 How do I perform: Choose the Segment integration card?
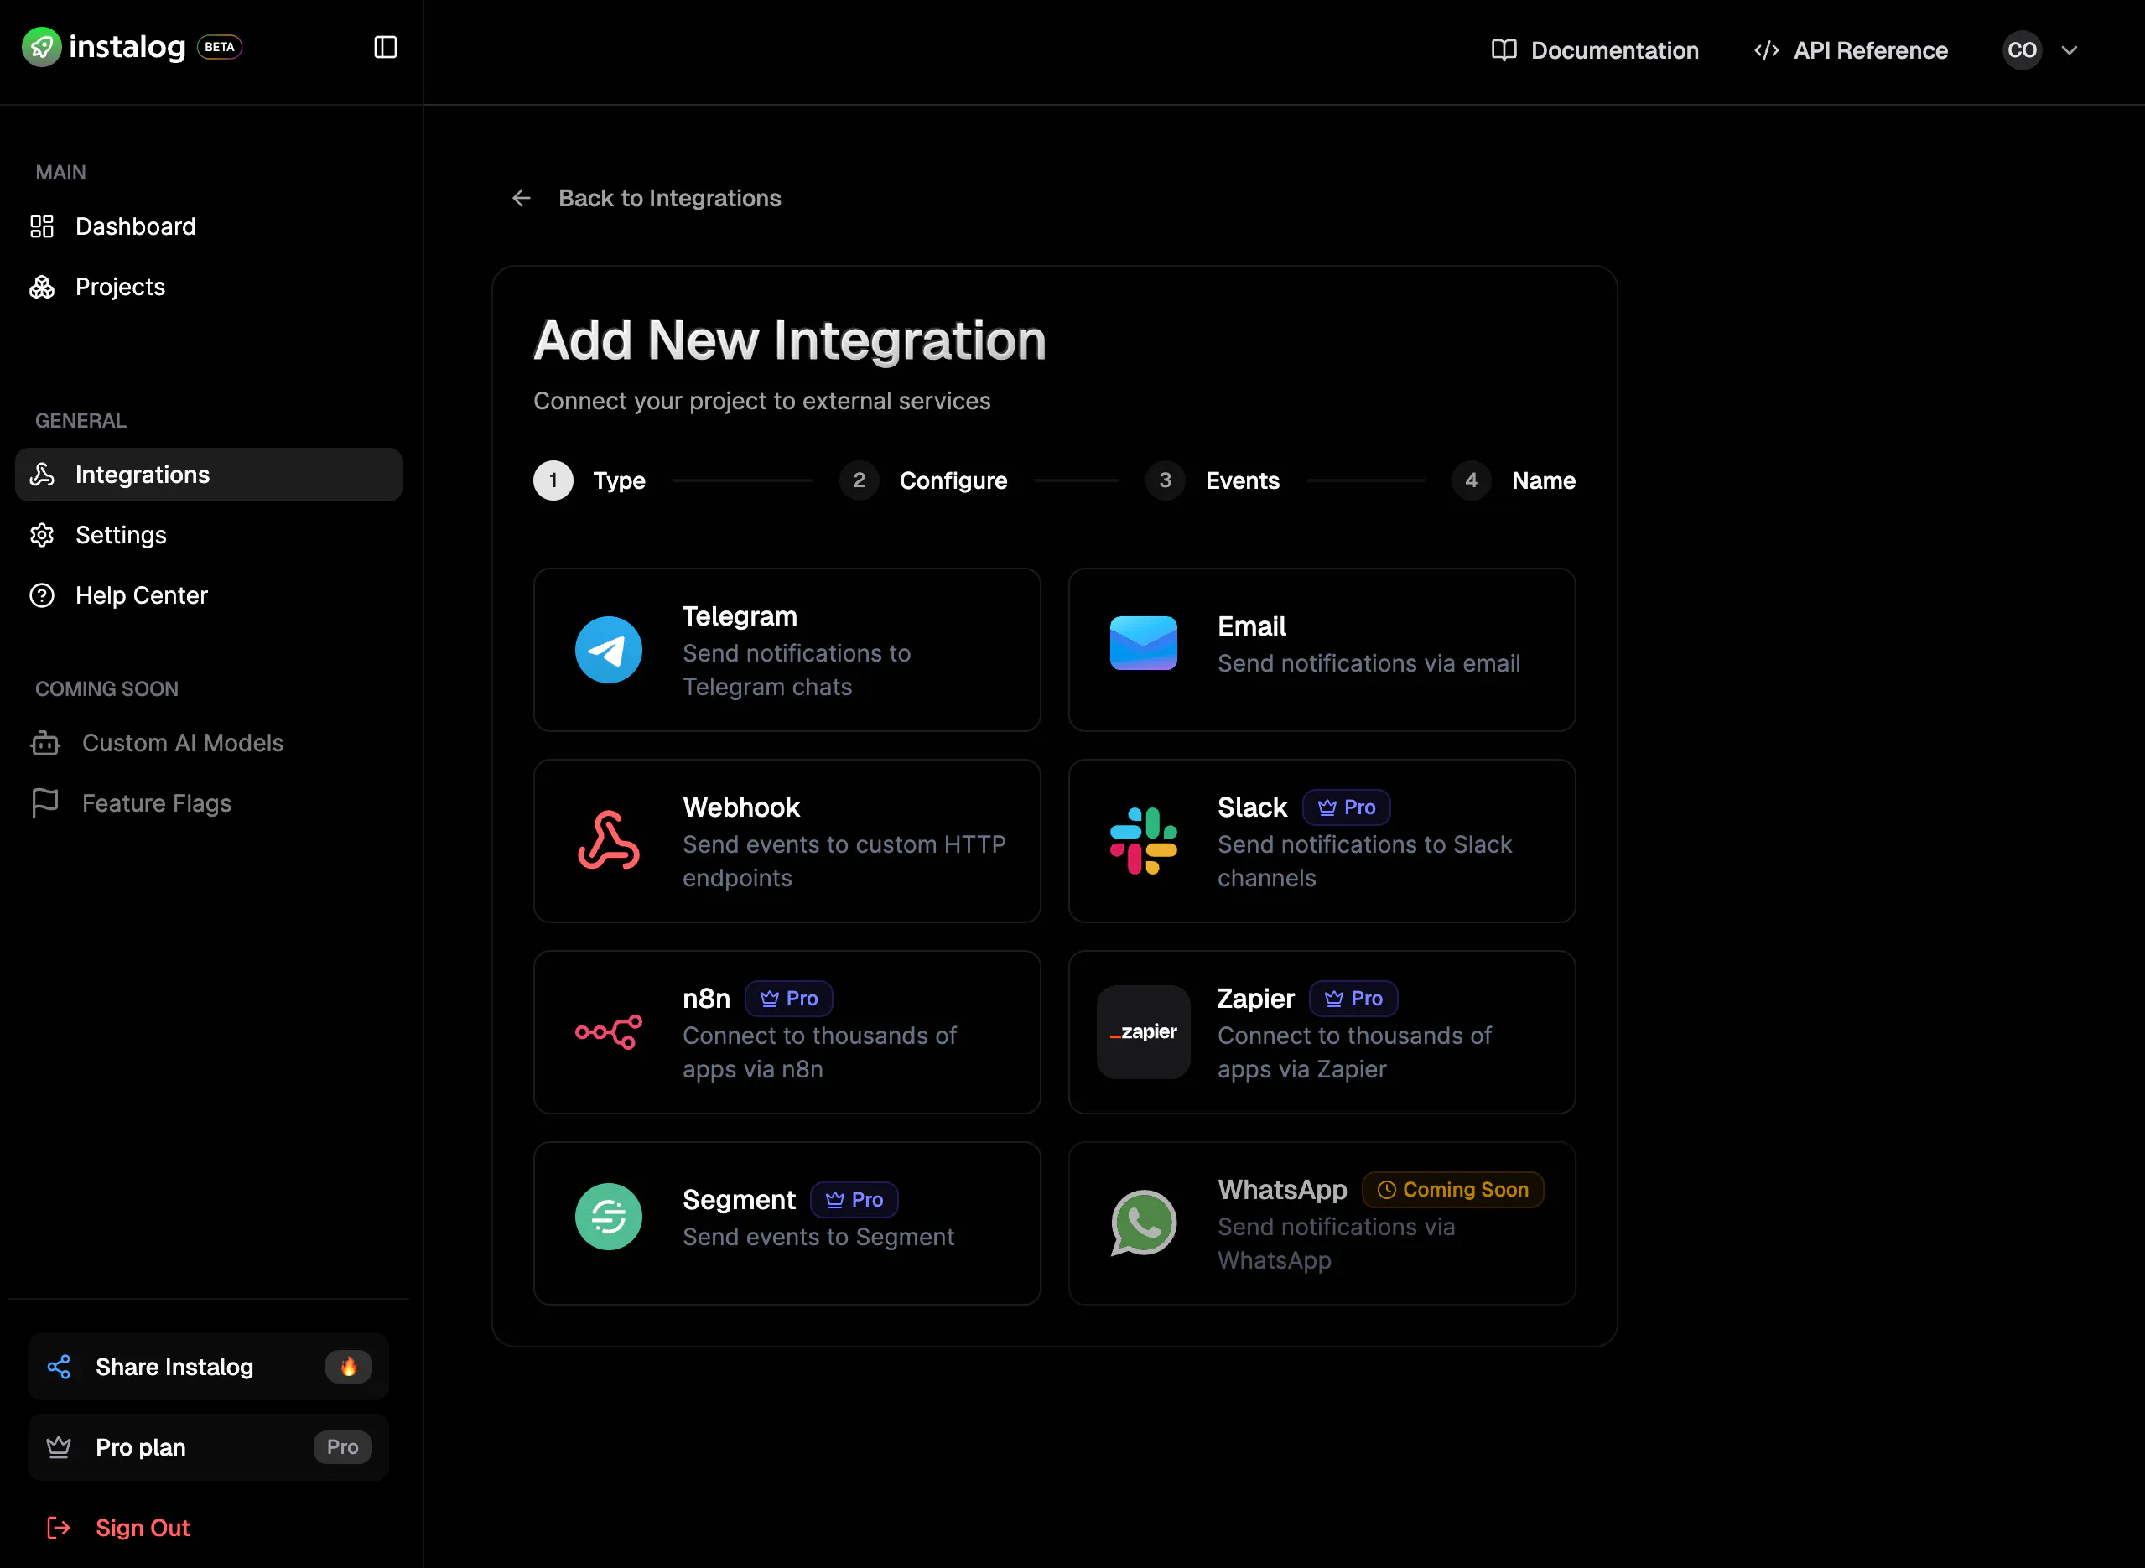pyautogui.click(x=787, y=1223)
